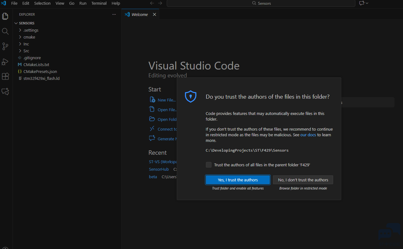Click the navigate back arrow in title bar
The height and width of the screenshot is (249, 403).
[x=152, y=3]
